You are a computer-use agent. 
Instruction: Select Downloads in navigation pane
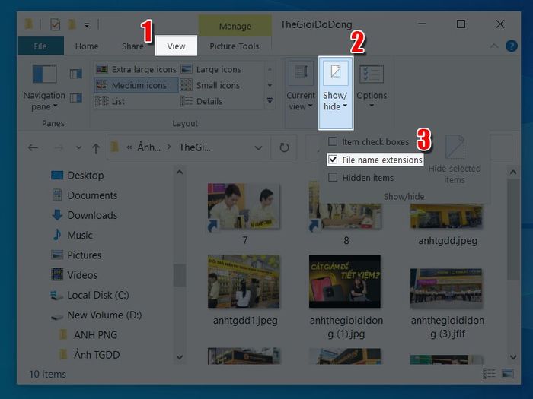pyautogui.click(x=85, y=215)
